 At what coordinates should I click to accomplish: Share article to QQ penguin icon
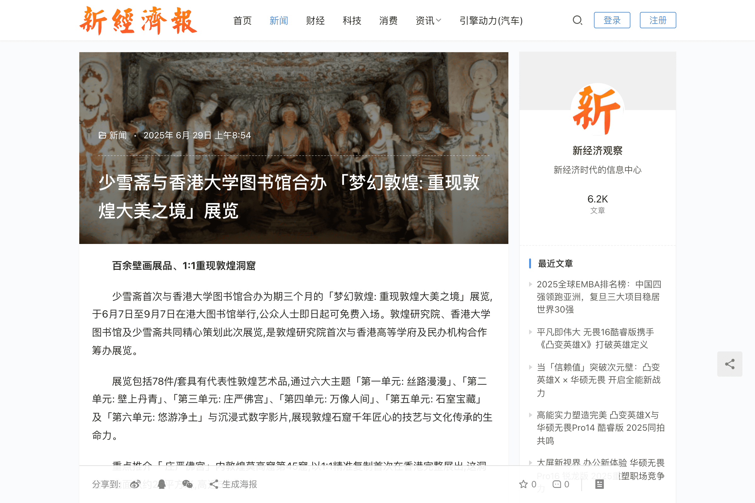(x=161, y=484)
